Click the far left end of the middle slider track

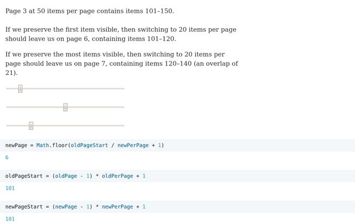pos(7,107)
